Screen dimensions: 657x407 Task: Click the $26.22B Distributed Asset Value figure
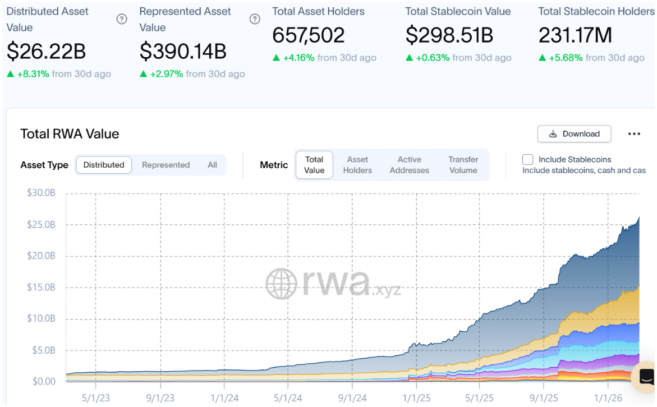pyautogui.click(x=46, y=52)
